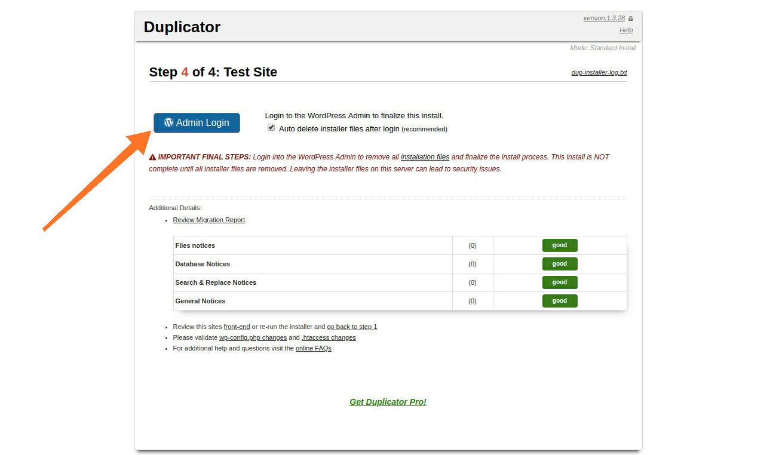Follow the installation files link
The height and width of the screenshot is (455, 776).
pos(425,157)
